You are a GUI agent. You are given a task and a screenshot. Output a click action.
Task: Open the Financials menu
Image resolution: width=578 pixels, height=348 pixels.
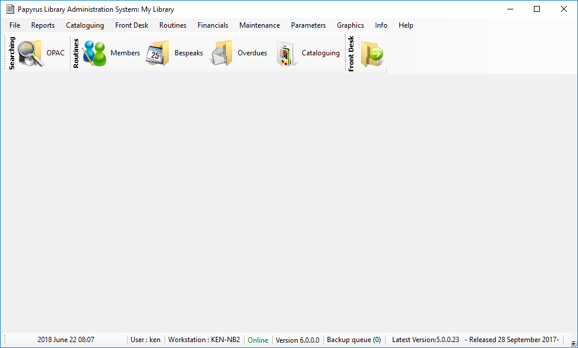pyautogui.click(x=213, y=25)
